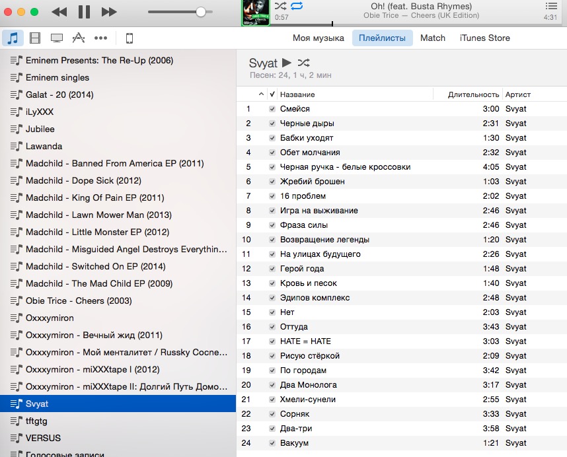Select the Jubilee playlist
The height and width of the screenshot is (457, 567).
pos(118,129)
